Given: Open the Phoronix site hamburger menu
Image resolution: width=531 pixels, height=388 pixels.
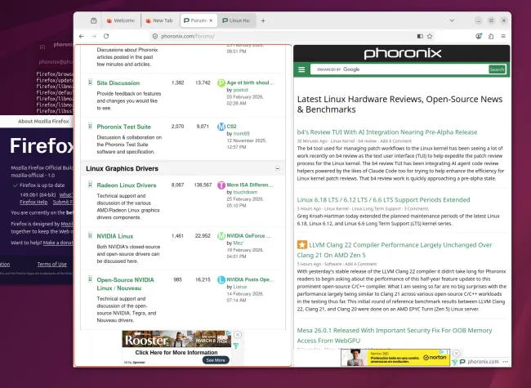Looking at the screenshot, I should click(301, 69).
